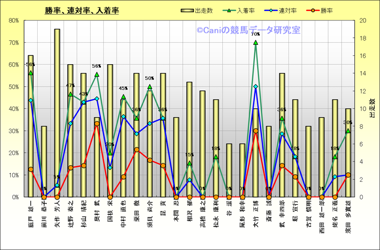380x250 pixels.
Task: Click the 30% marker above 濱田 多賀雄
Action: (x=348, y=131)
